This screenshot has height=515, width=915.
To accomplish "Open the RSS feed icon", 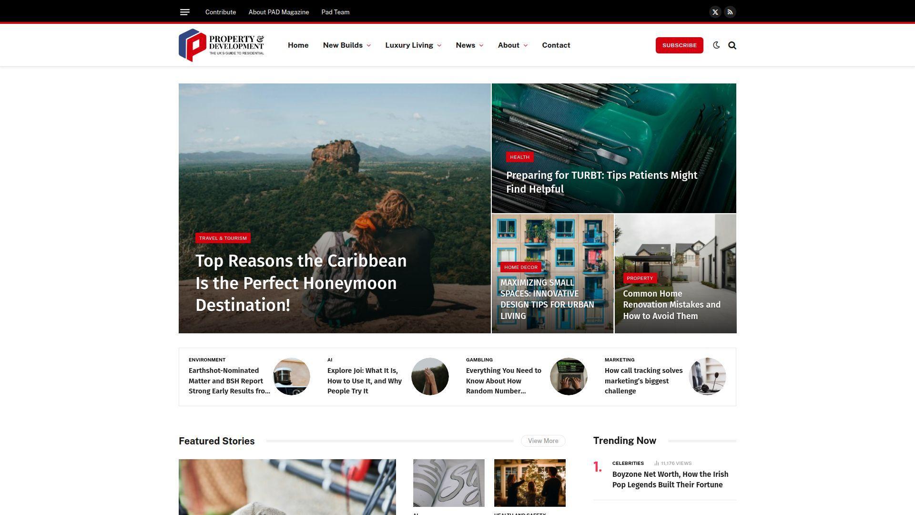I will click(x=730, y=12).
